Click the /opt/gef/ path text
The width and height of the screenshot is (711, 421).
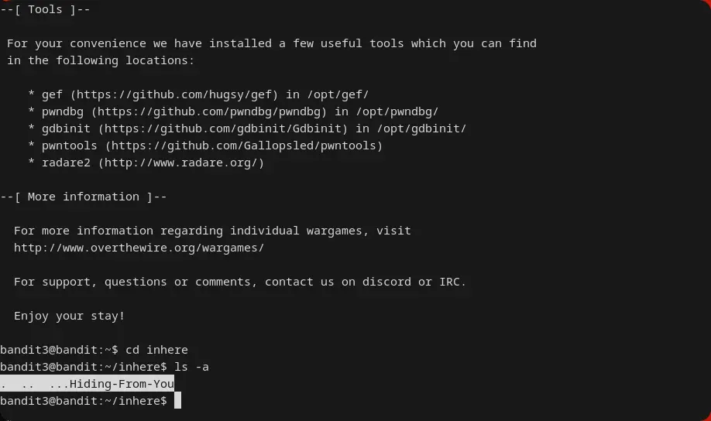(x=338, y=94)
